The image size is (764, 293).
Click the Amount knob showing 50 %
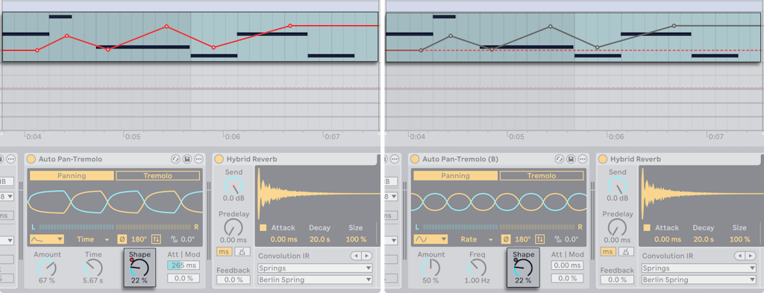coord(430,268)
